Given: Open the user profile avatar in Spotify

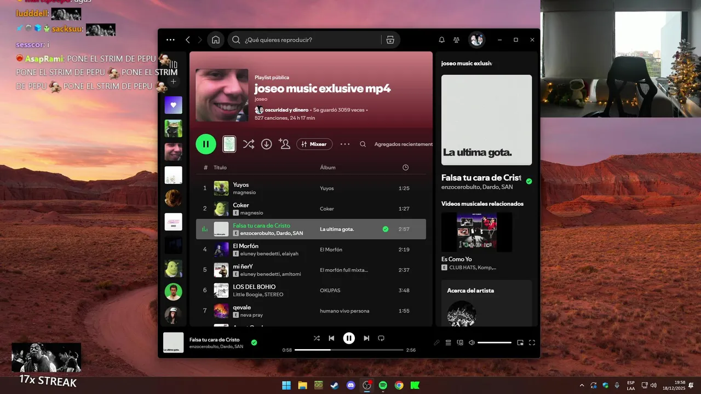Looking at the screenshot, I should click(476, 40).
